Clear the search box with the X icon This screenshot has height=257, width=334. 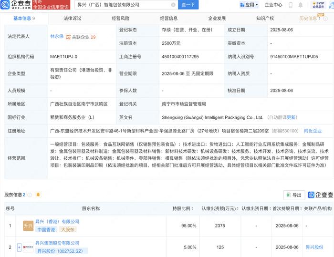coord(173,5)
